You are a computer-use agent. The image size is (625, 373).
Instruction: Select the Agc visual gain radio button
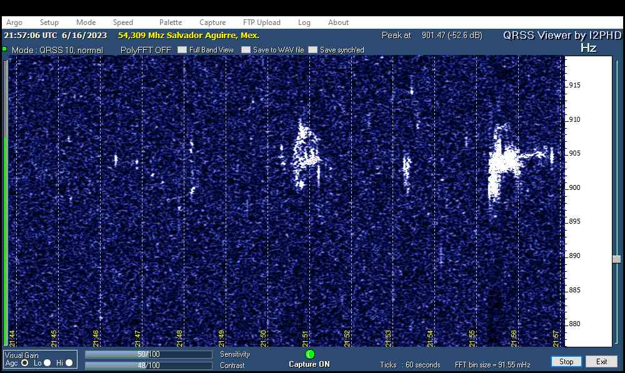tap(25, 362)
